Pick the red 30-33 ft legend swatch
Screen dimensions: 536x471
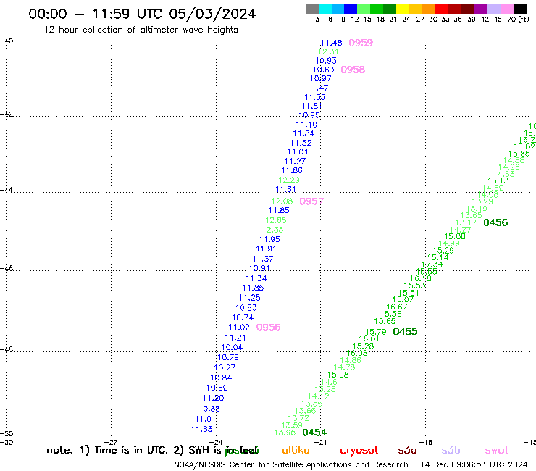(x=442, y=9)
